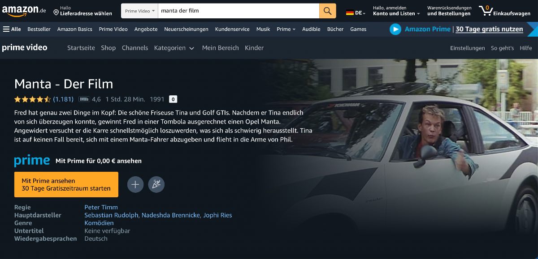Go to the Kinder tab
Image resolution: width=538 pixels, height=259 pixels.
[254, 48]
